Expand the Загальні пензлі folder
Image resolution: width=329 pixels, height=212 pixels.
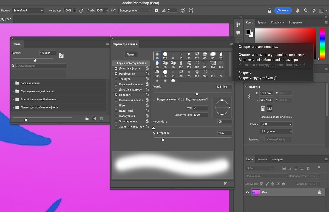tap(13, 83)
